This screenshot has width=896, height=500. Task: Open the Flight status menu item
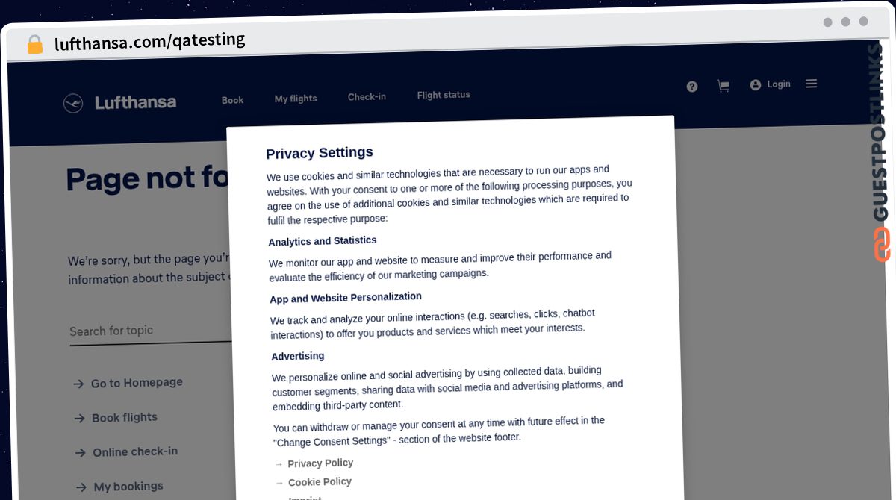(x=444, y=95)
